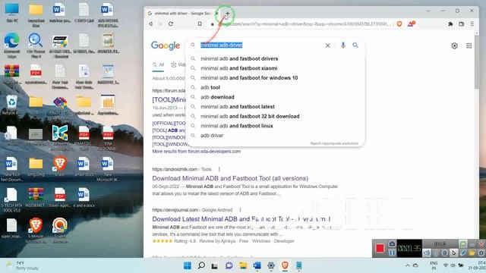Choose suggestion 'minimal adb and fastboot linux'
The height and width of the screenshot is (273, 486).
(275, 126)
